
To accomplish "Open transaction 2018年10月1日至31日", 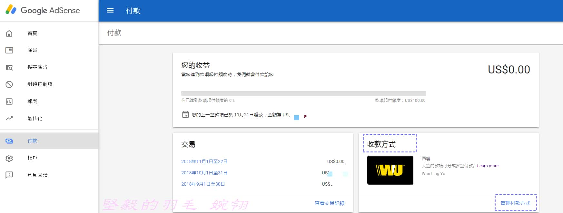I will [204, 173].
